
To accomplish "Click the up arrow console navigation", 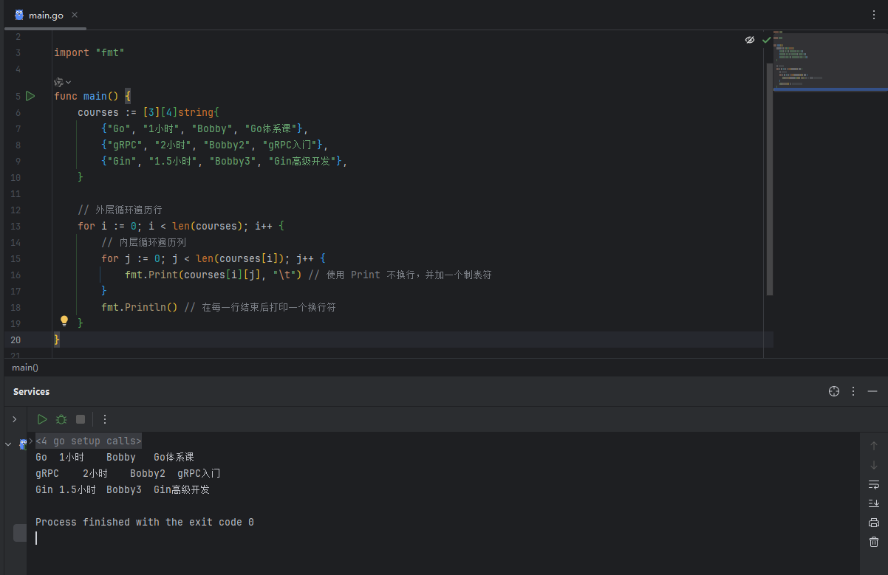I will [874, 446].
